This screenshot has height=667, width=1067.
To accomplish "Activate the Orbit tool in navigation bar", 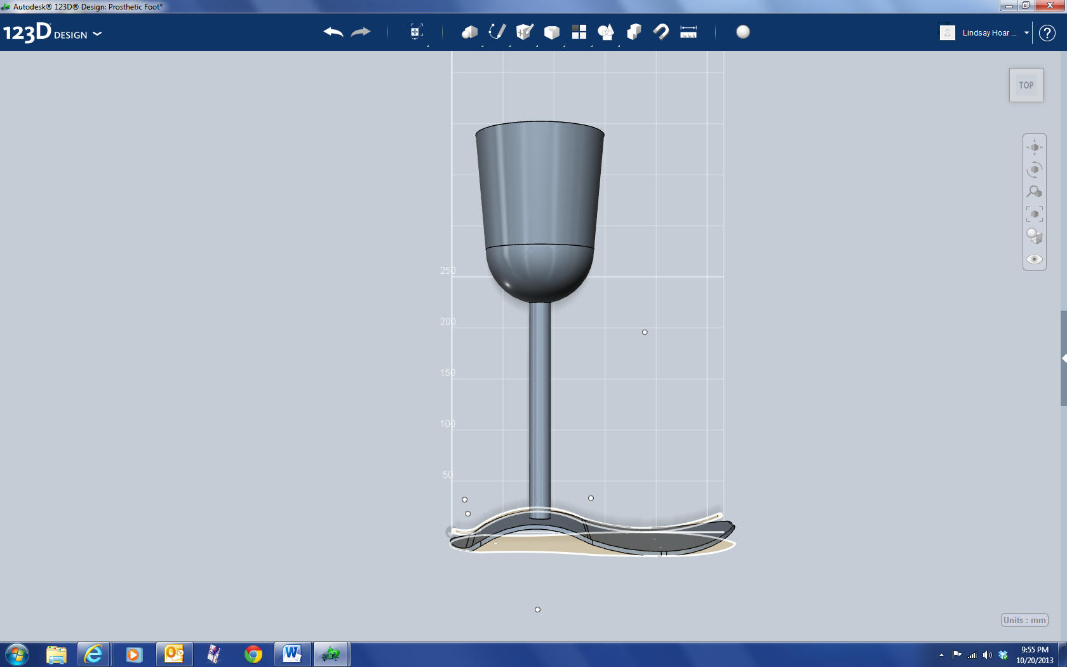I will pyautogui.click(x=1034, y=168).
